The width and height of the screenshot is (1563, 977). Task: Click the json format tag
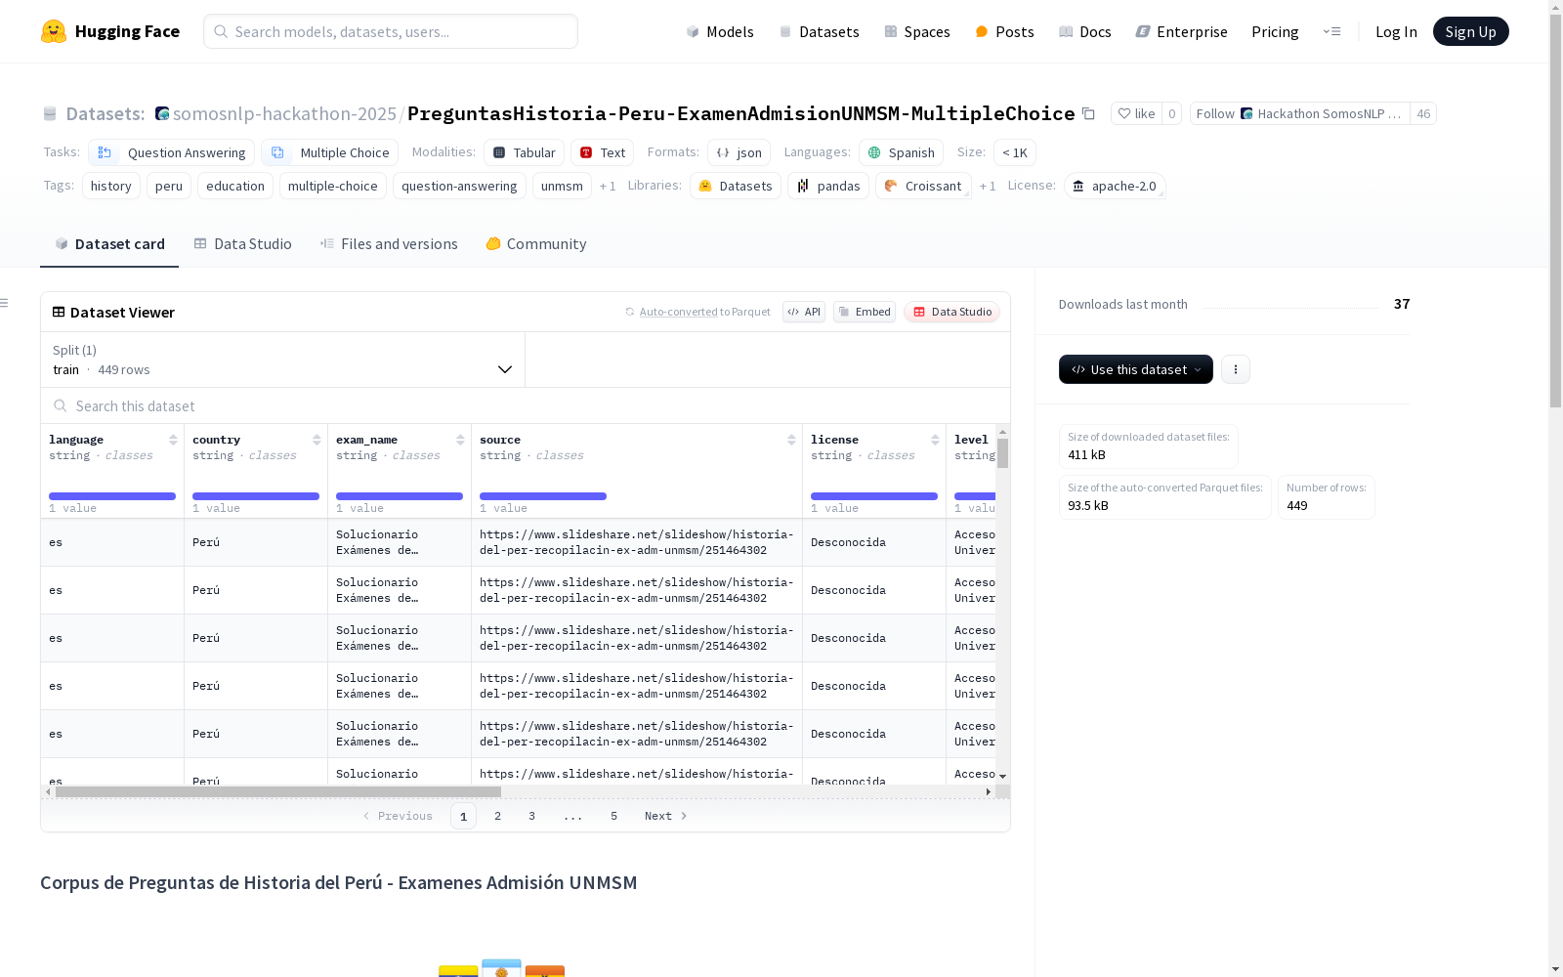pyautogui.click(x=739, y=152)
